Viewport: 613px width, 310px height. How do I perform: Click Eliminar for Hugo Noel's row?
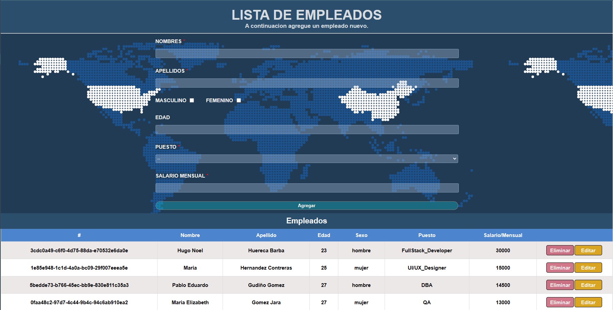click(x=559, y=250)
